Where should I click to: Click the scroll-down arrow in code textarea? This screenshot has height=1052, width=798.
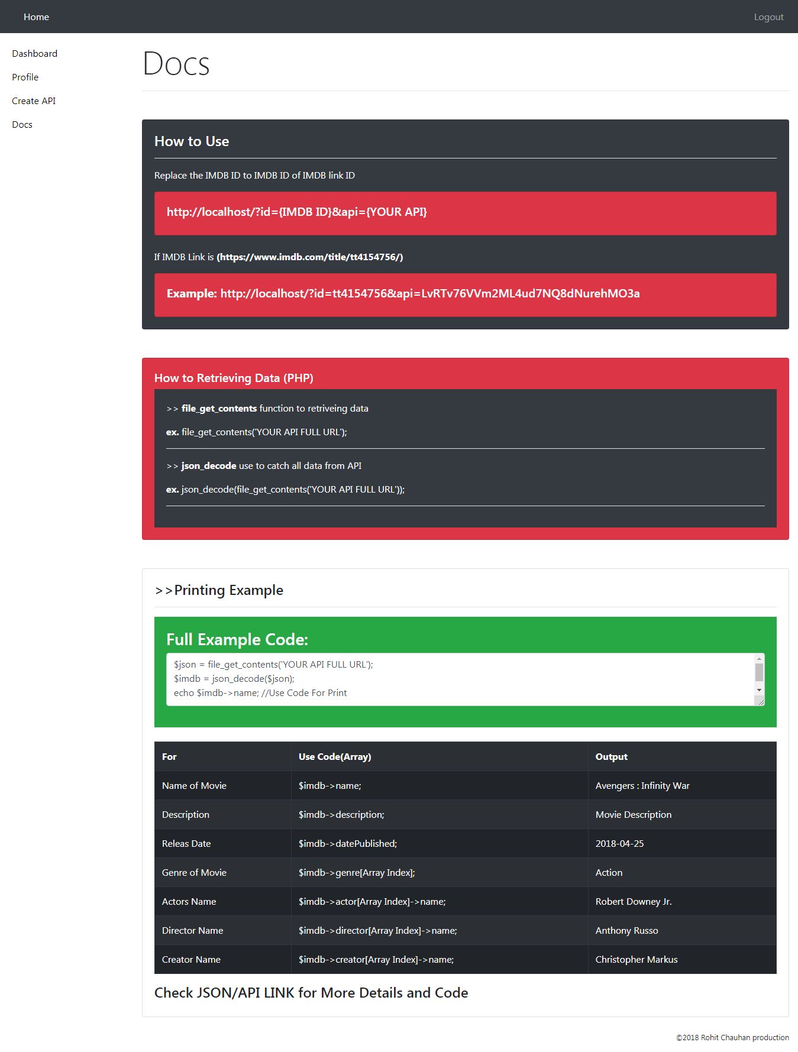coord(759,690)
